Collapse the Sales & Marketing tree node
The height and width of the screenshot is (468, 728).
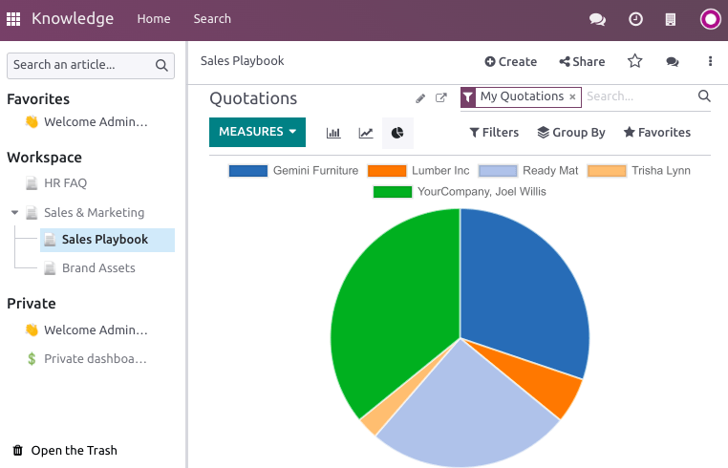click(x=15, y=213)
